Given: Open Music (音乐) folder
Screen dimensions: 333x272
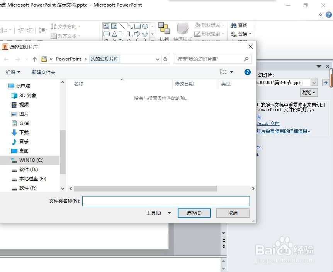Looking at the screenshot, I should [20, 141].
